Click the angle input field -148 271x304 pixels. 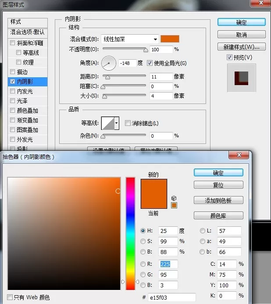point(127,63)
